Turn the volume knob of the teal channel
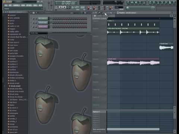 click(36, 23)
